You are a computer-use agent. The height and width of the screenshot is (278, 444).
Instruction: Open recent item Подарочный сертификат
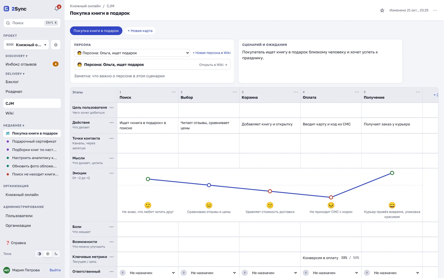coord(32,142)
